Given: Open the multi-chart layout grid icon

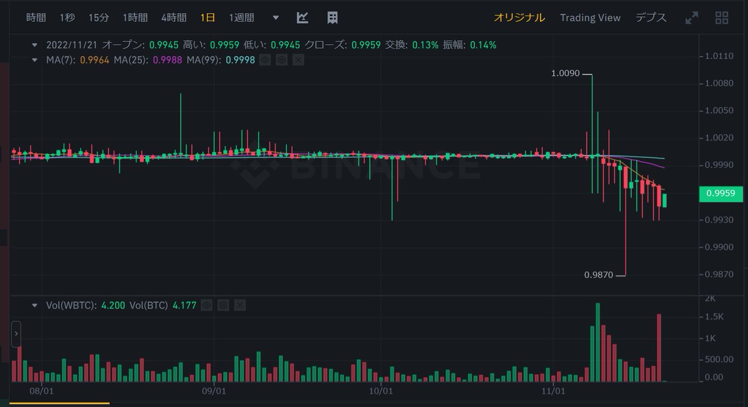Looking at the screenshot, I should coord(722,17).
